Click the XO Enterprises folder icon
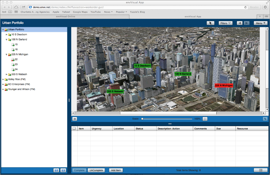 [6, 84]
